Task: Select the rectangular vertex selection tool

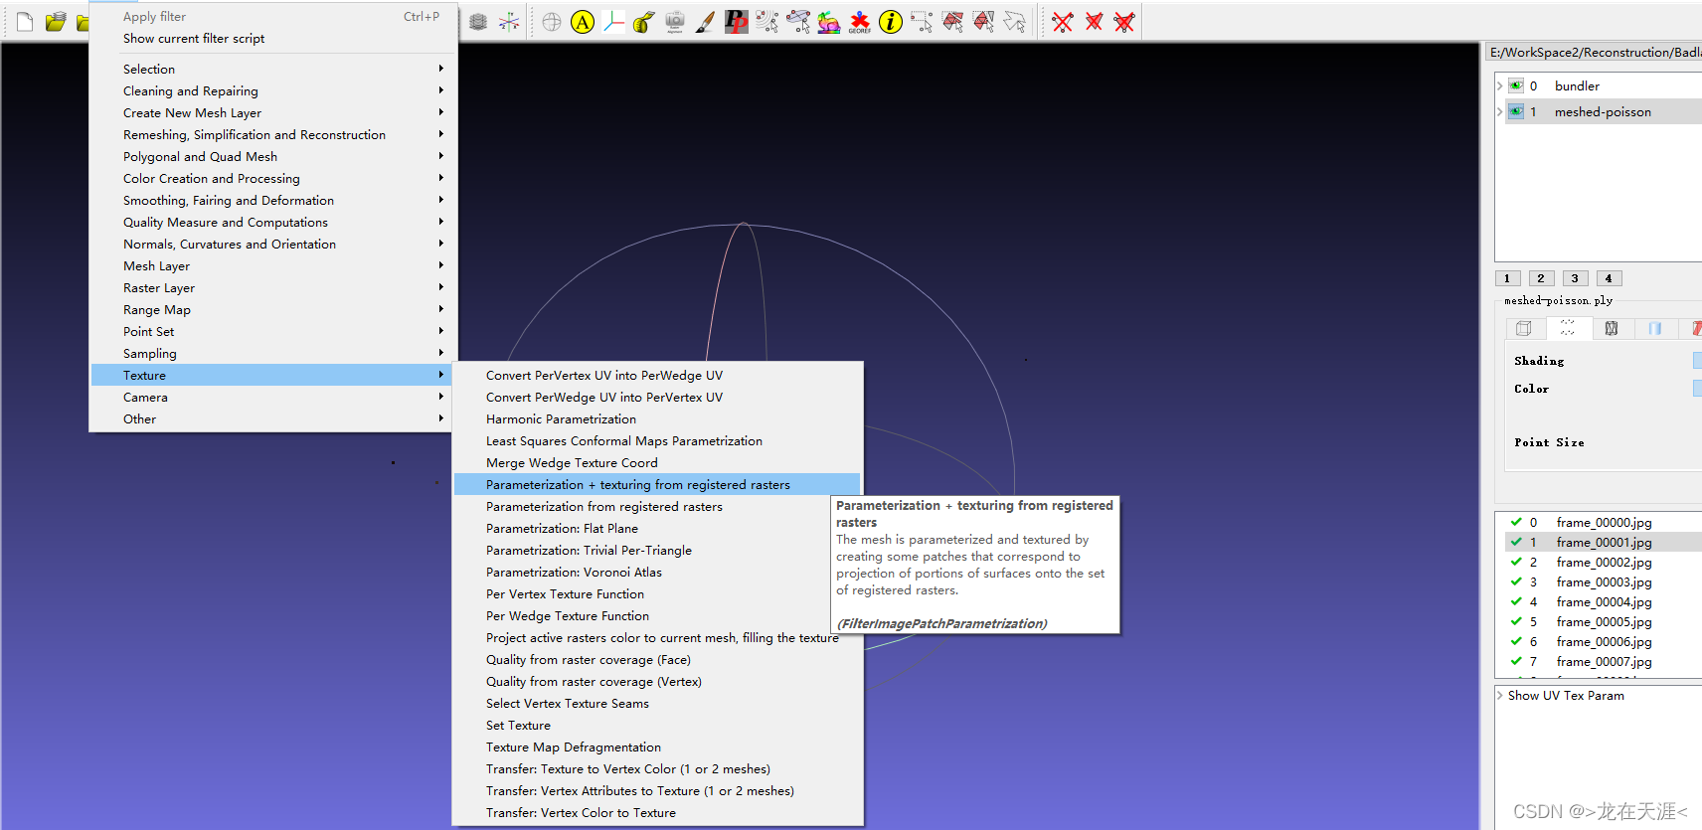Action: (x=922, y=22)
